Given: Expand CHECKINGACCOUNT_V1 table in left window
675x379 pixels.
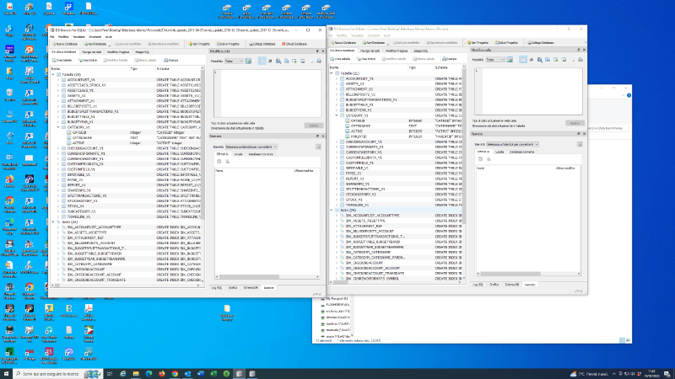Looking at the screenshot, I should pos(58,148).
